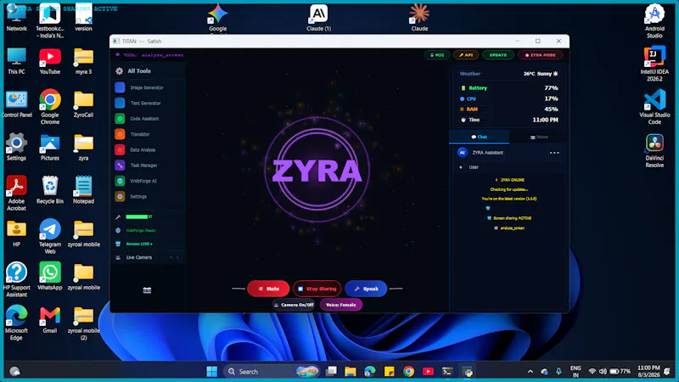The image size is (679, 382).
Task: Click the latest version chat message
Action: click(509, 199)
